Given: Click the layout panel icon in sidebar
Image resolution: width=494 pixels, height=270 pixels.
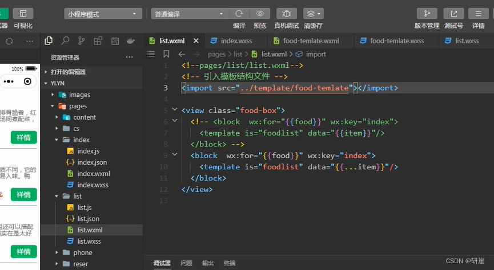Looking at the screenshot, I should coord(115,41).
